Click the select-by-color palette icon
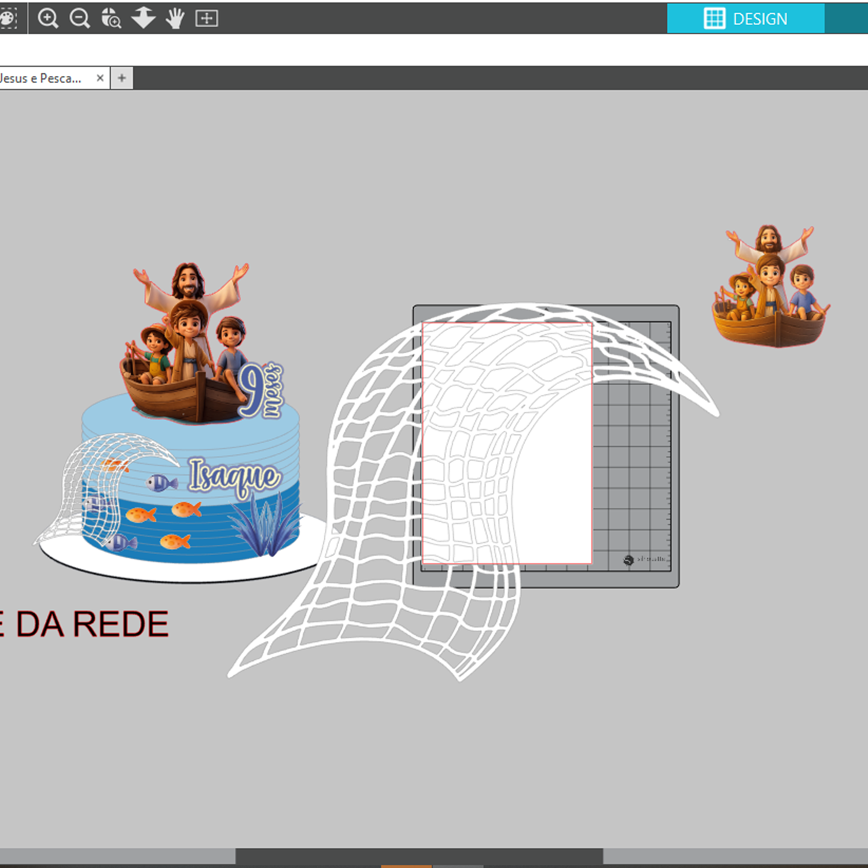868x868 pixels. tap(8, 19)
